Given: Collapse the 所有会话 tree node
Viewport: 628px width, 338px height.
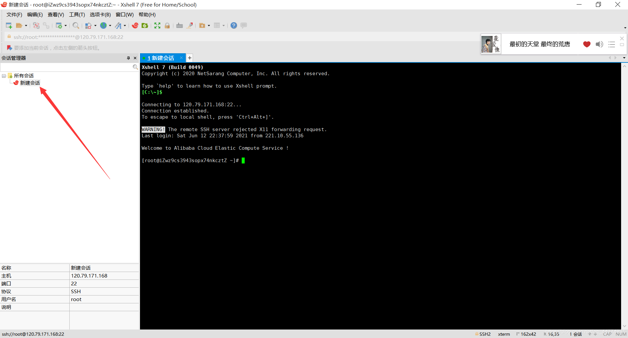Looking at the screenshot, I should click(4, 76).
